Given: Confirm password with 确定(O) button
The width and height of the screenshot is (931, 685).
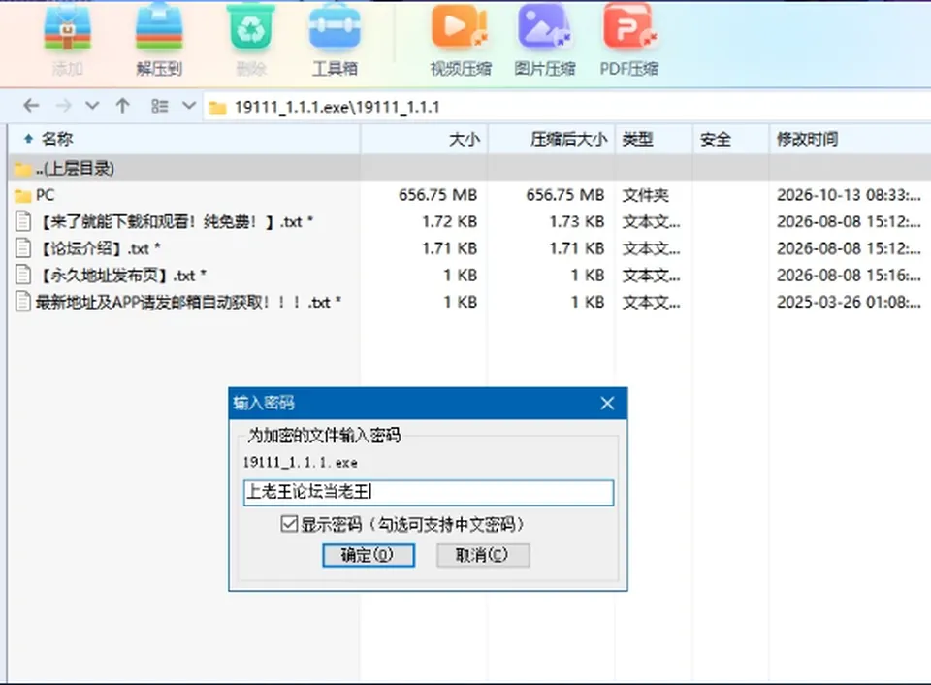Looking at the screenshot, I should (369, 556).
